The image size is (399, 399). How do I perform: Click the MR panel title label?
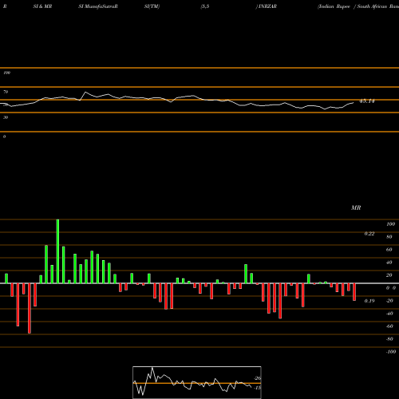click(x=356, y=207)
